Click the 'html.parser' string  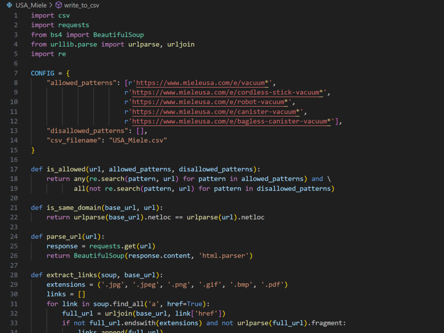coord(223,256)
